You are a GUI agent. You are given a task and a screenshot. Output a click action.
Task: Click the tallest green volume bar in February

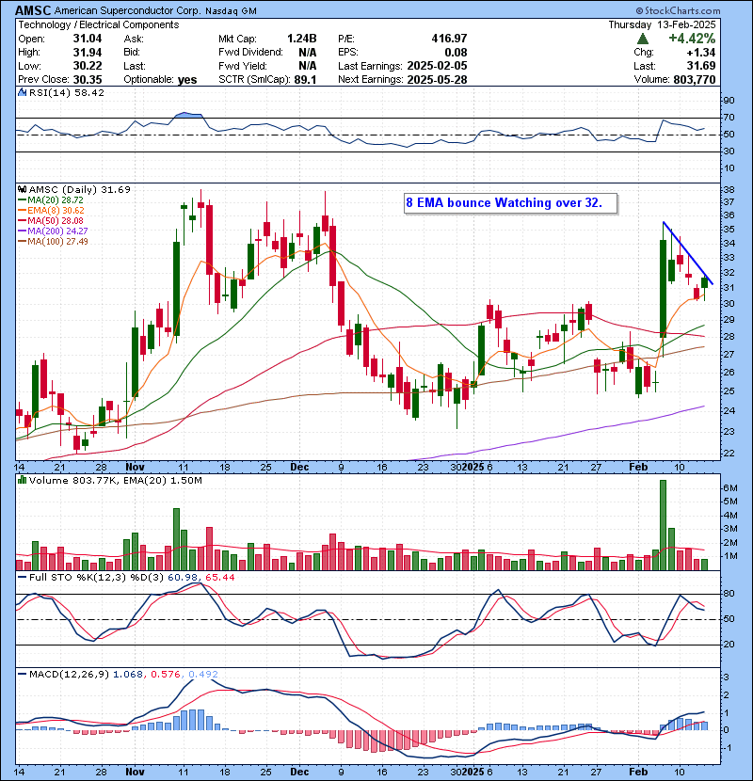(663, 525)
